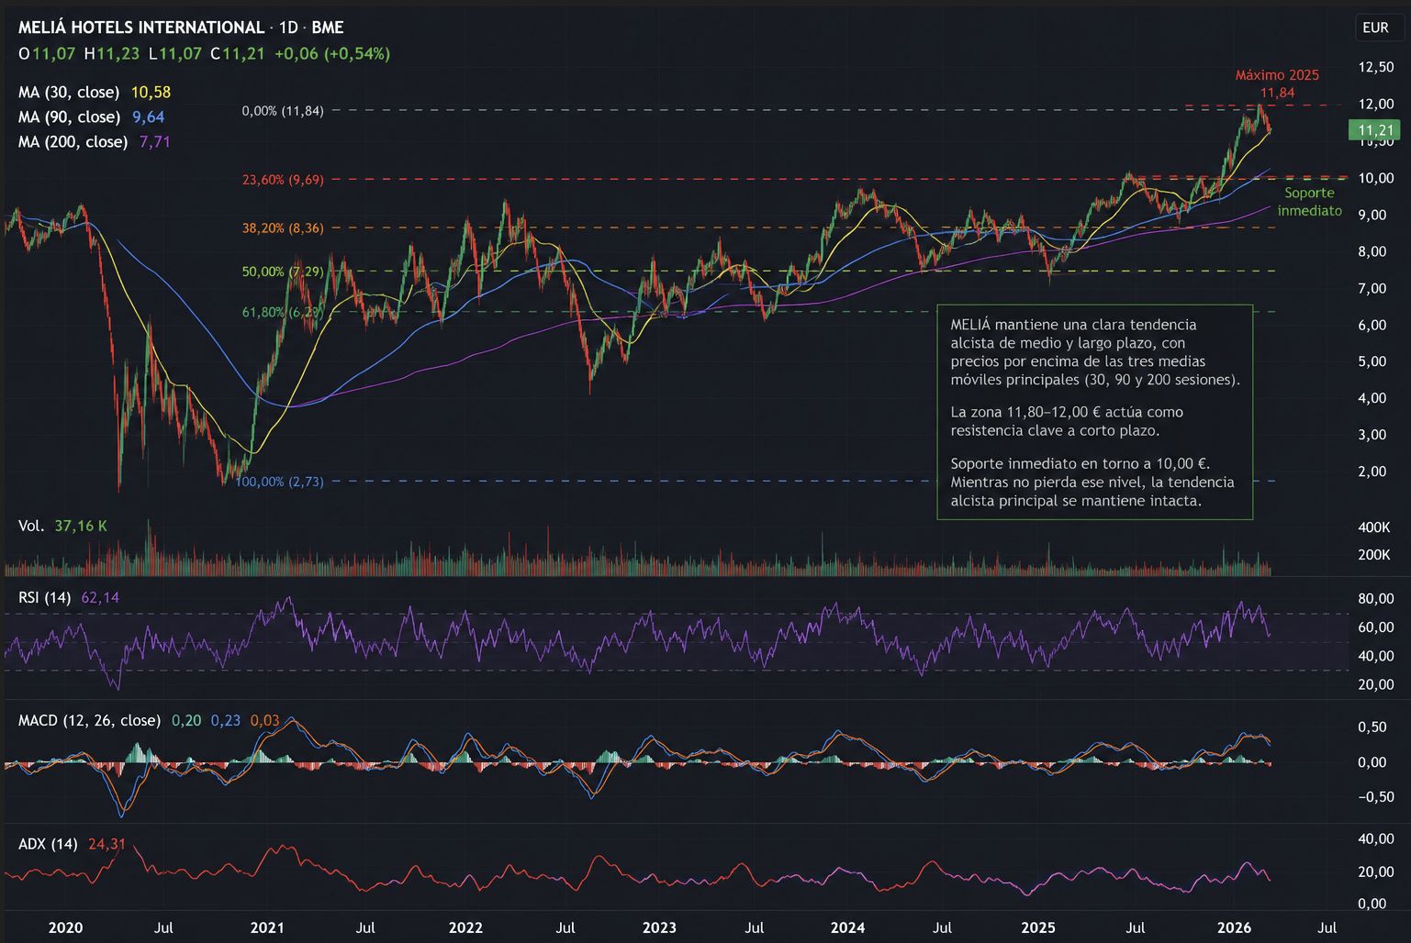
Task: Click the MA 30 value 10,58
Action: pyautogui.click(x=151, y=92)
